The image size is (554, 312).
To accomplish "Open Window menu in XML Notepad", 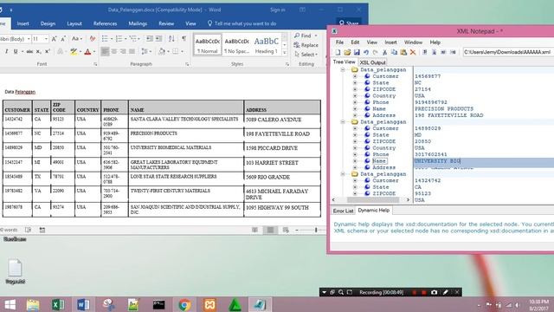I will click(413, 42).
